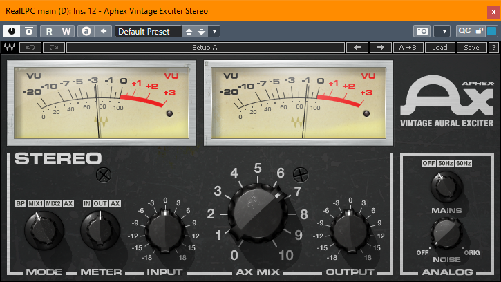The height and width of the screenshot is (282, 501).
Task: Click the Save button
Action: click(x=471, y=47)
